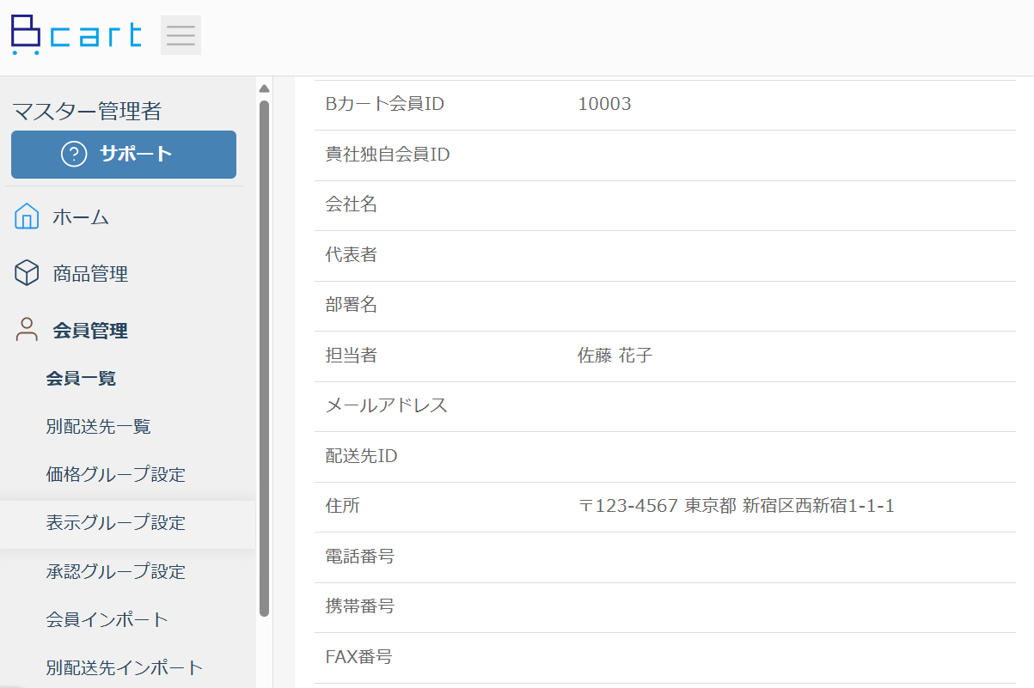1034x688 pixels.
Task: Click the Bcart logo
Action: pyautogui.click(x=76, y=35)
